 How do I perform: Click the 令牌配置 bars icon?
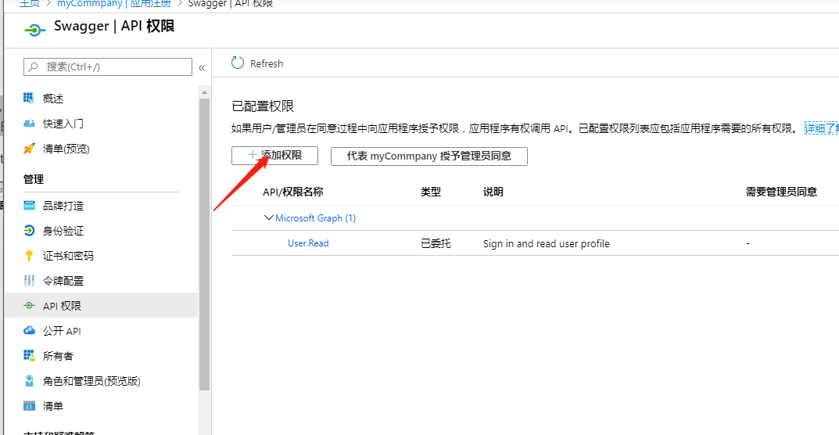[29, 281]
